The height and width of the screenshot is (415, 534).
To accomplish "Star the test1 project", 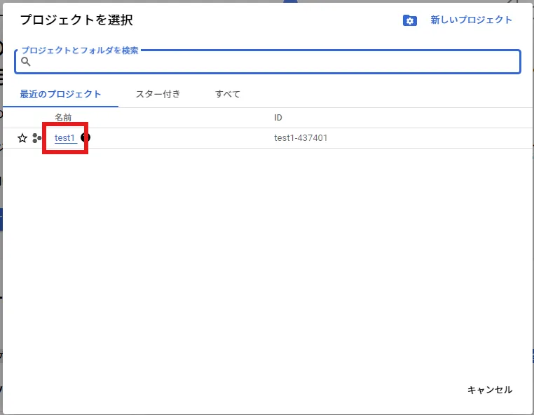I will click(x=22, y=138).
